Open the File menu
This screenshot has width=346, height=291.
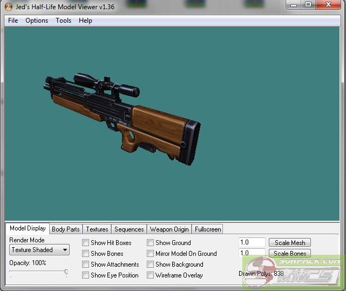[x=13, y=21]
